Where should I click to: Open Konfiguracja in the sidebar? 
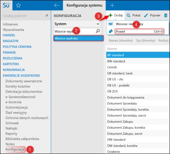(15, 149)
